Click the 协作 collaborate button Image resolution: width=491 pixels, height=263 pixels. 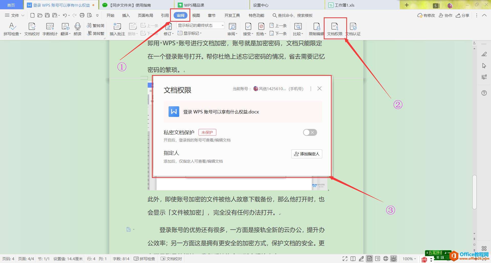pyautogui.click(x=445, y=15)
